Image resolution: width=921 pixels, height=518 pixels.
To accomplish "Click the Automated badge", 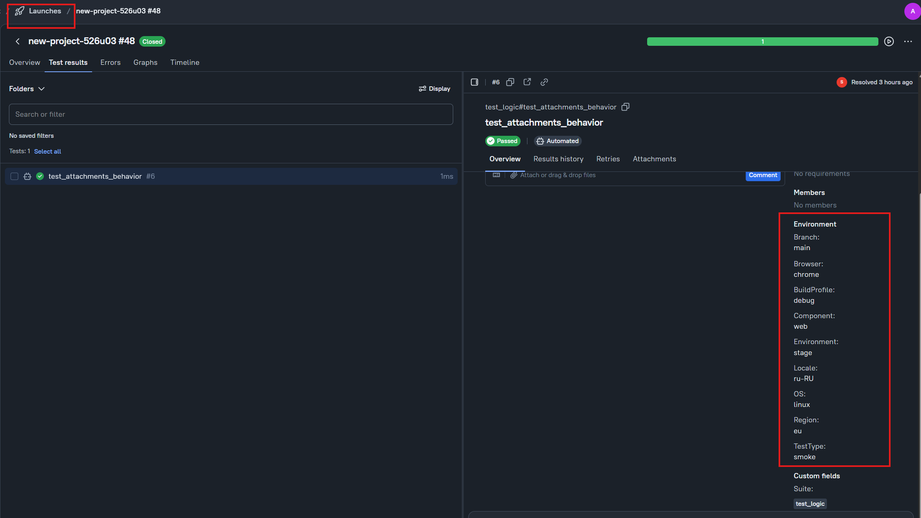I will click(x=557, y=141).
